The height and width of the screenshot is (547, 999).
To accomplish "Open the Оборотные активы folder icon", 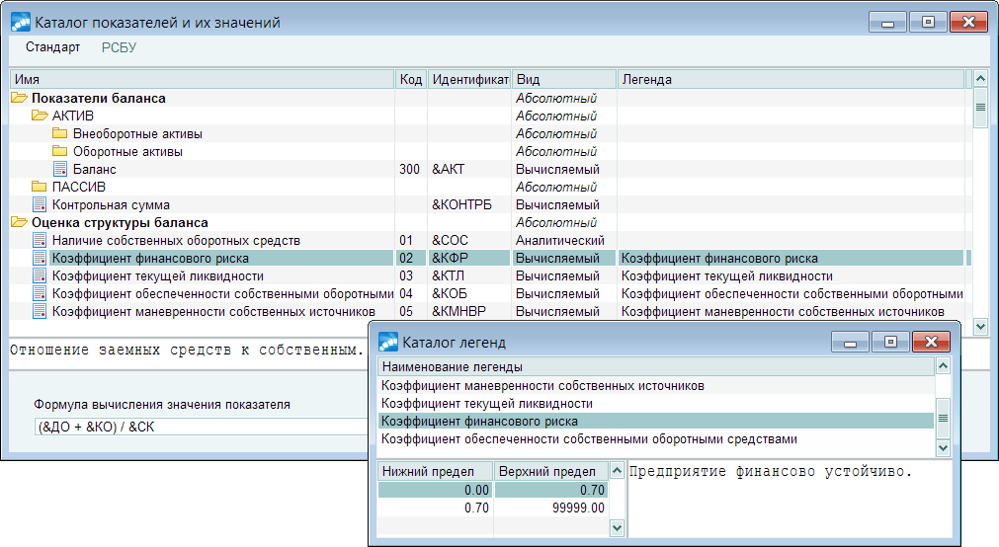I will click(60, 151).
